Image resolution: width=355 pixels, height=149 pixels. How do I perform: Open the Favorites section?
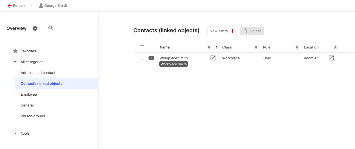coord(28,51)
